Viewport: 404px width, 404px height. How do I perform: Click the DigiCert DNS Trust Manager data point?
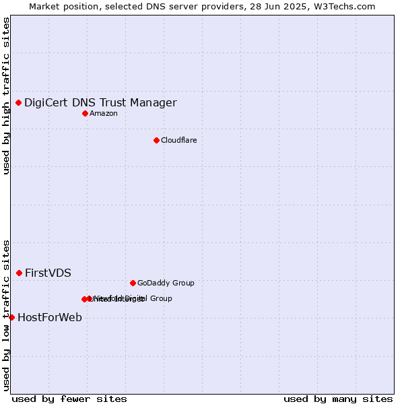pyautogui.click(x=19, y=103)
